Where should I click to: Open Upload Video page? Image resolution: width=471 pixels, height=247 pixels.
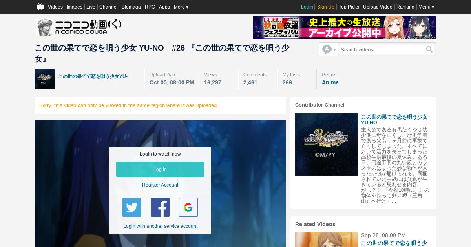(378, 7)
